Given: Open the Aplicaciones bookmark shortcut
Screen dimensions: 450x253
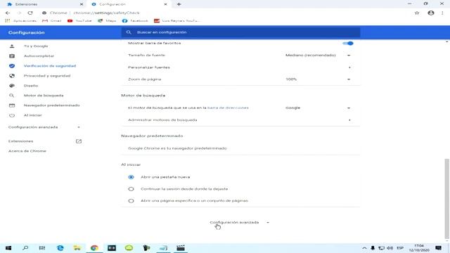Looking at the screenshot, I should (21, 20).
